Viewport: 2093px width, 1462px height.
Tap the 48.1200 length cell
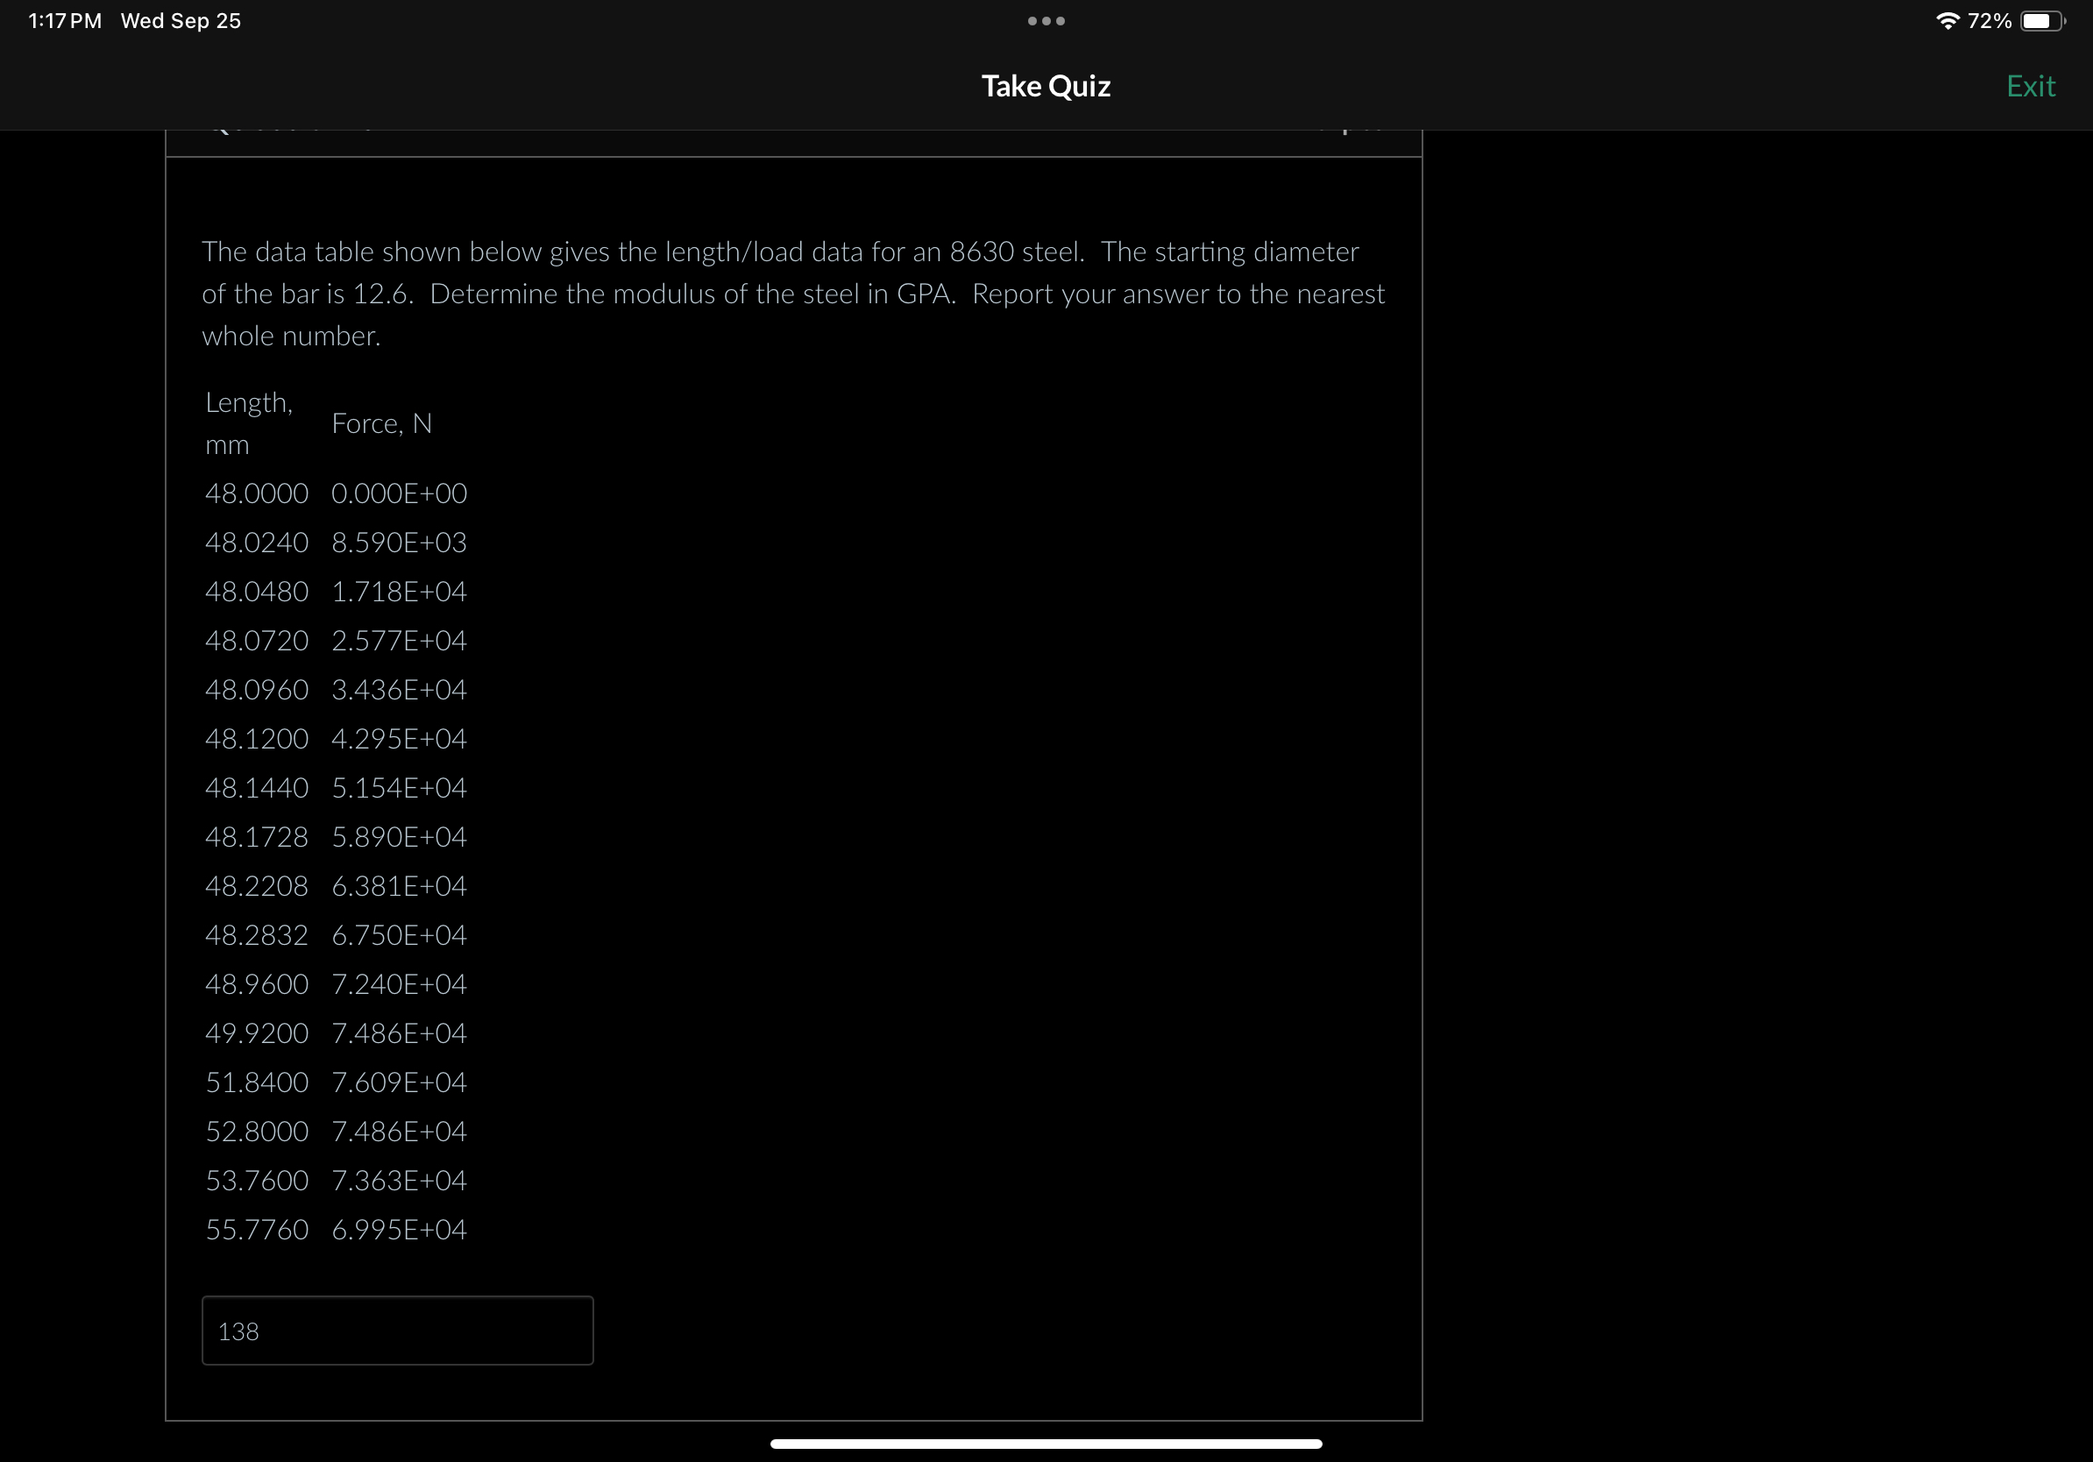click(x=256, y=738)
